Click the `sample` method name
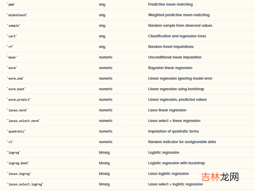 pyautogui.click(x=14, y=26)
